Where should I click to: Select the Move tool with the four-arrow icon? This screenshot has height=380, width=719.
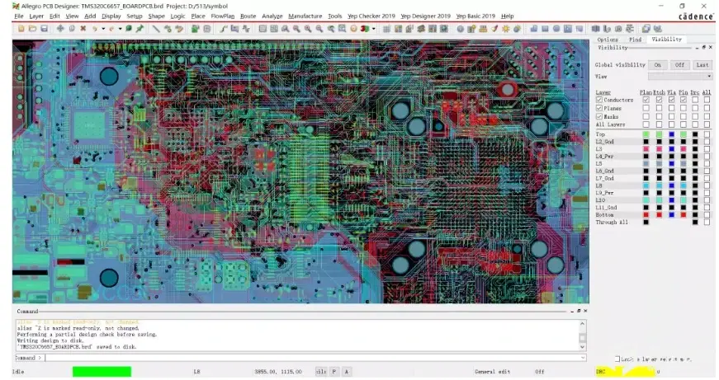tap(60, 28)
